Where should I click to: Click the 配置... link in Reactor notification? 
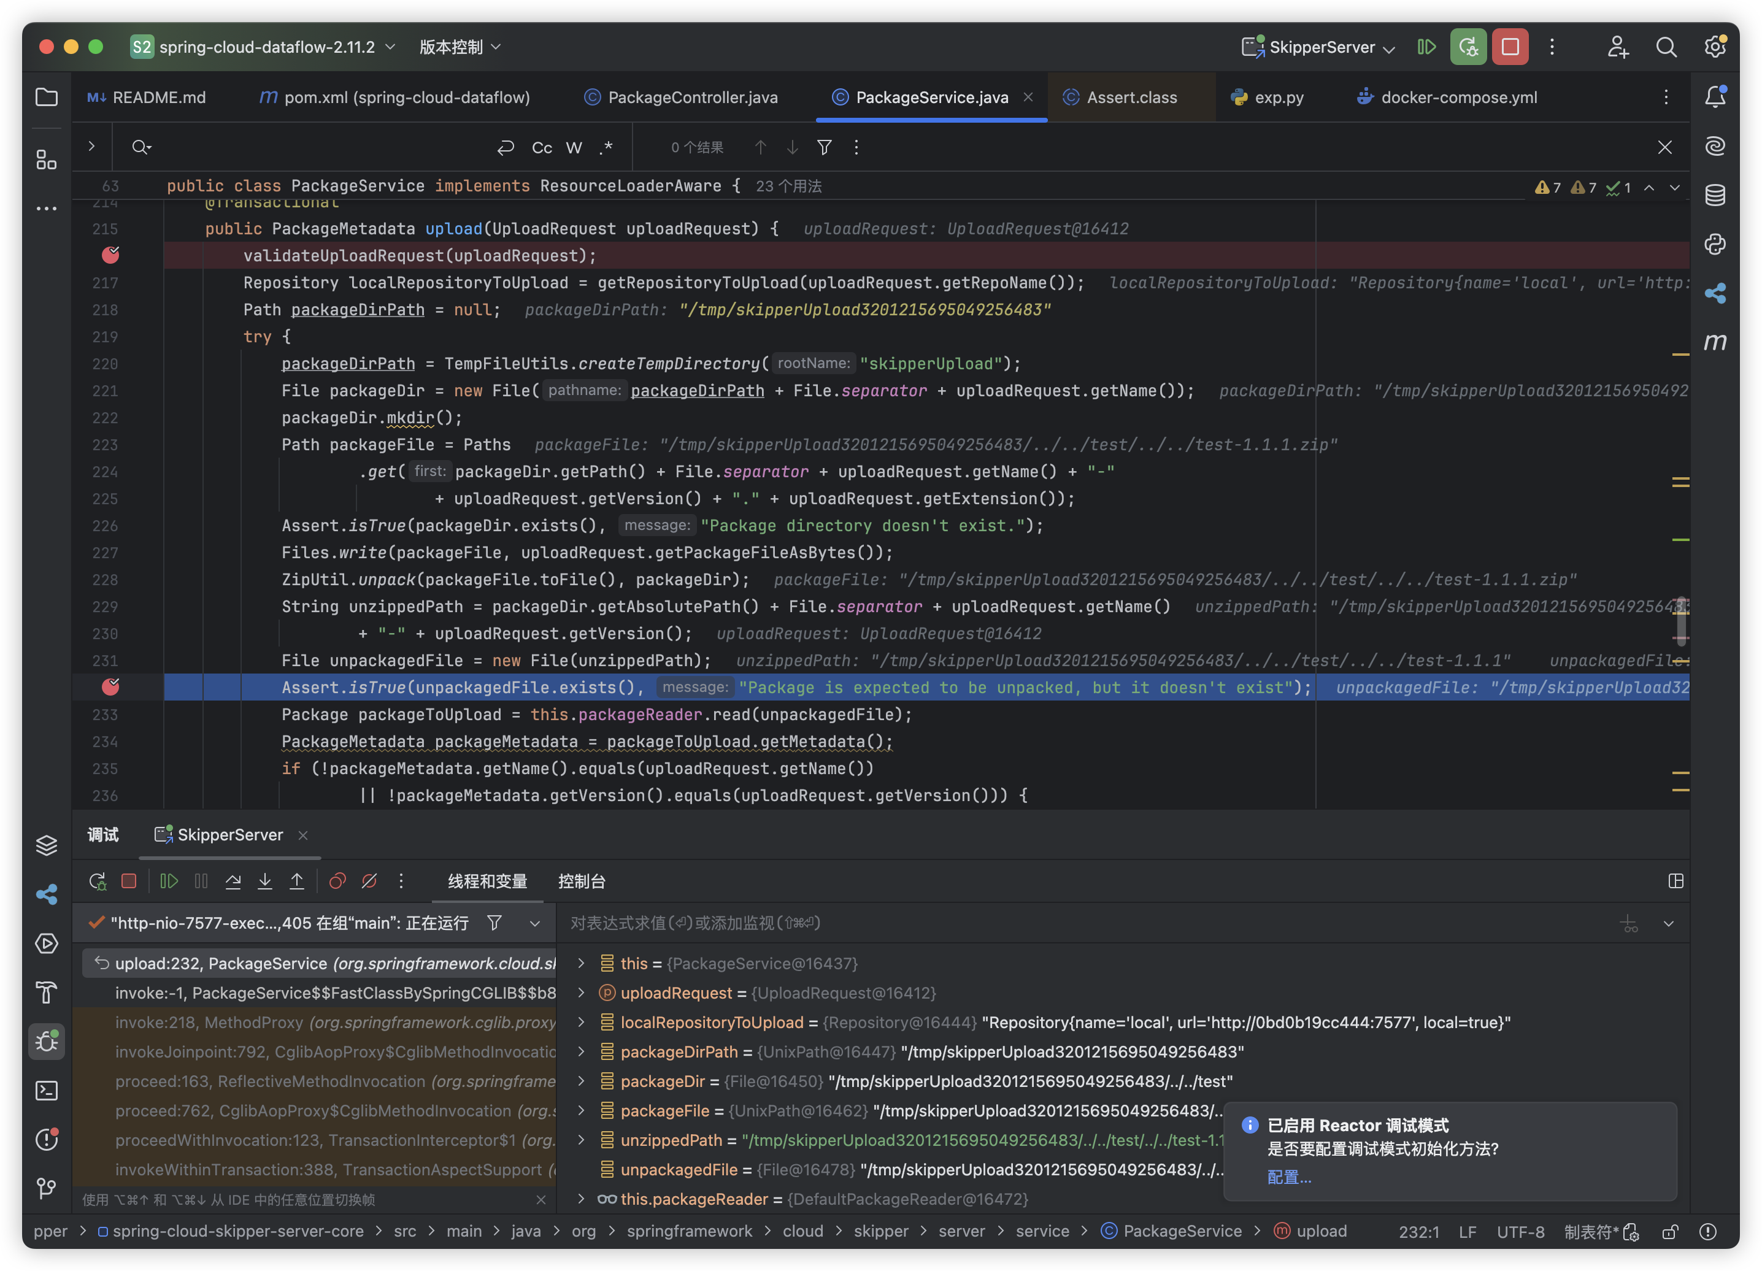coord(1289,1177)
